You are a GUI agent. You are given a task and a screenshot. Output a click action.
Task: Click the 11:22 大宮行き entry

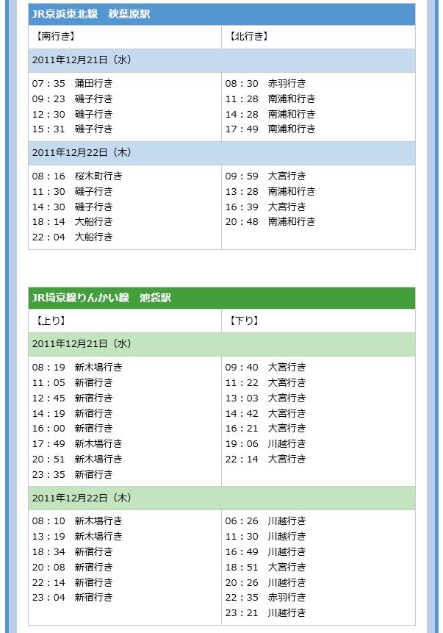click(x=266, y=383)
